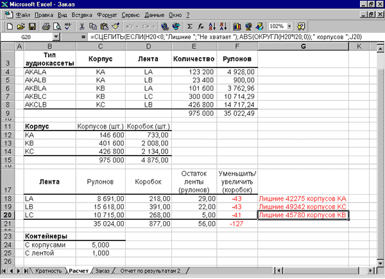Go to previous sheet tab arrow
Viewport: 385px width, 279px height.
[x=12, y=271]
